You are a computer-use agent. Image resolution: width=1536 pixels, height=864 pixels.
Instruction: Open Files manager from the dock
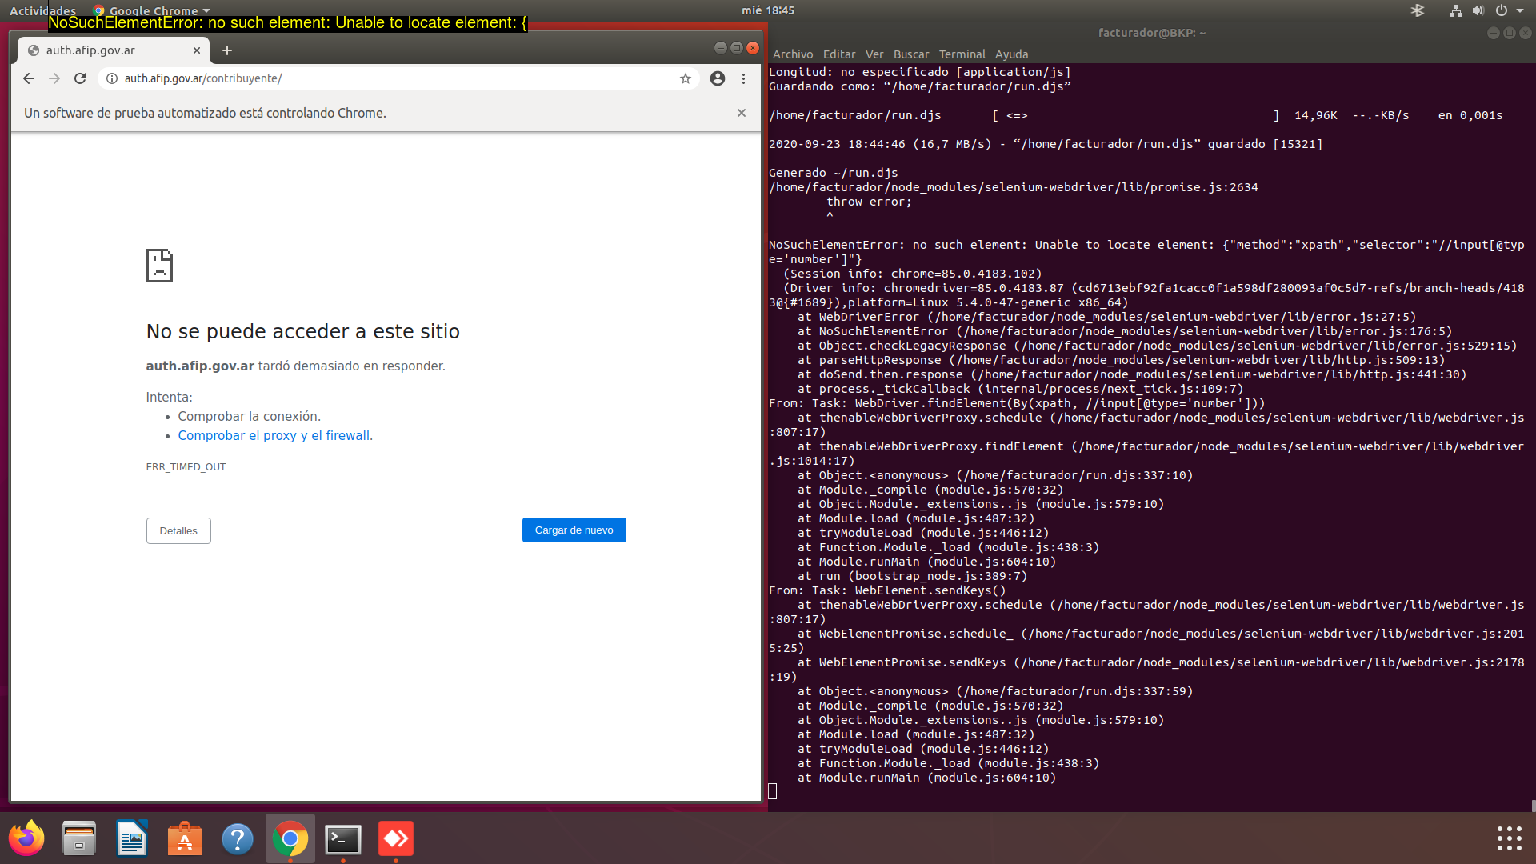[x=79, y=838]
